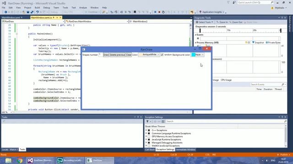
Task: Open the Color combo box showing AntiqueWhite
Action: (149, 55)
